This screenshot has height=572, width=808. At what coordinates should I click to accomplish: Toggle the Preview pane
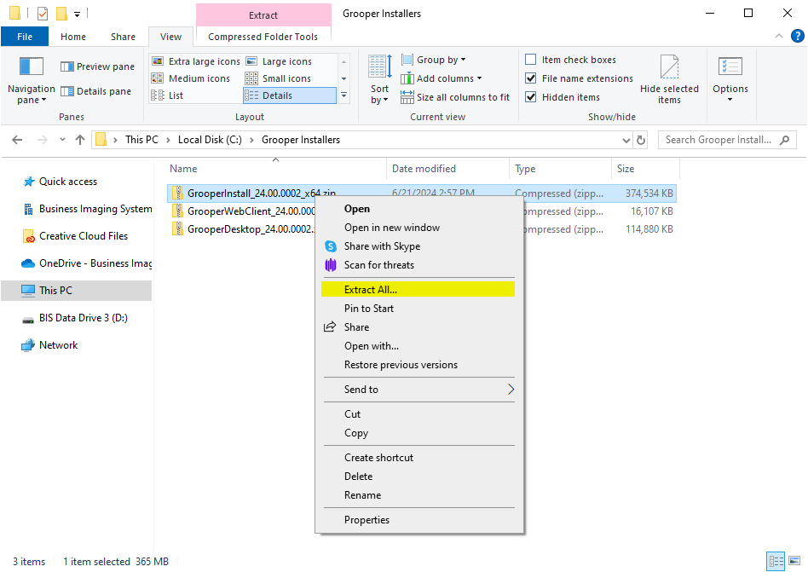97,66
